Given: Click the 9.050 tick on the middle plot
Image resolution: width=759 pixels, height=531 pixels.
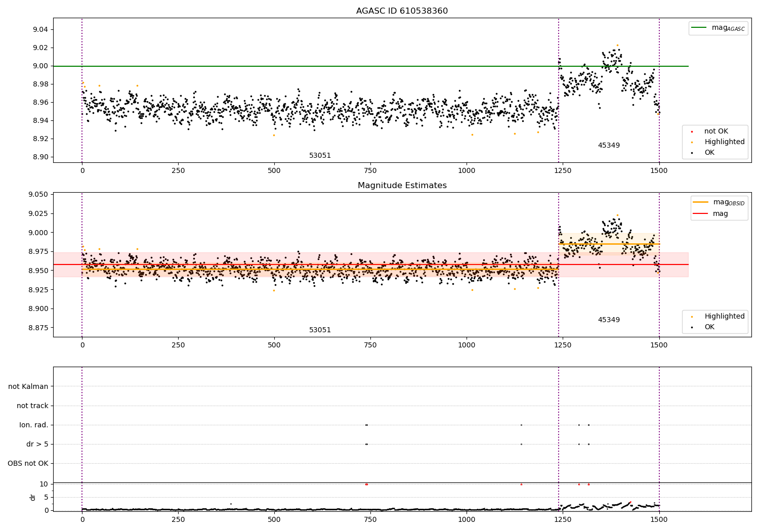Looking at the screenshot, I should click(x=38, y=195).
